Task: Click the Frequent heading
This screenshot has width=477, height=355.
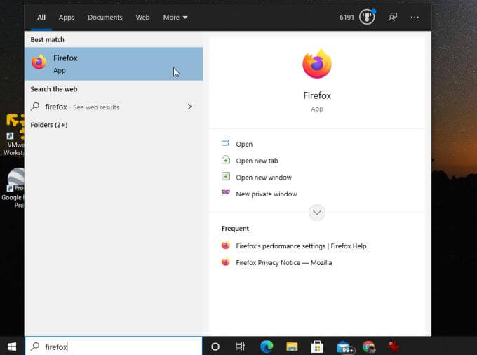Action: pos(235,229)
